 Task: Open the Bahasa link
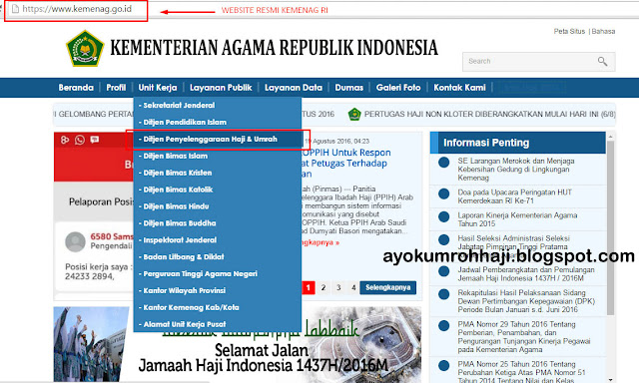click(603, 31)
